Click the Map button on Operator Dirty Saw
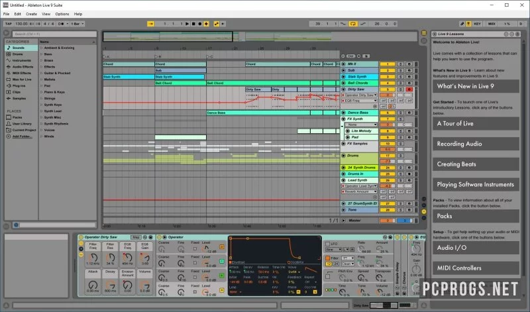Viewport: 530px width, 312px height. click(136, 237)
